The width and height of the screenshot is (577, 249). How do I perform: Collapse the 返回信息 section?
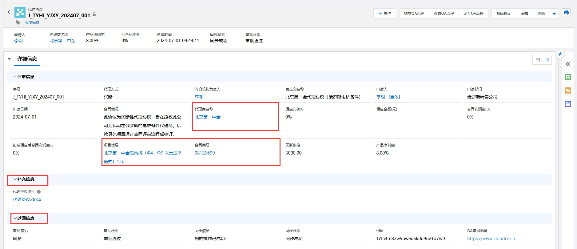[x=15, y=218]
